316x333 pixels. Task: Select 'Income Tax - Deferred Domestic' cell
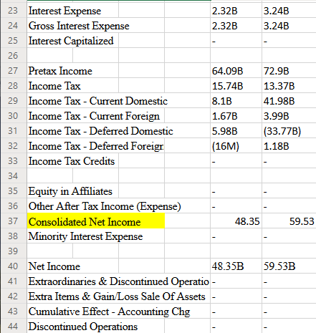pyautogui.click(x=100, y=131)
